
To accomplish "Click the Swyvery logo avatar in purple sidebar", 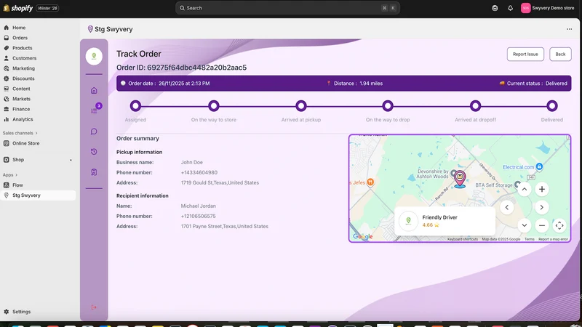I will tap(94, 57).
